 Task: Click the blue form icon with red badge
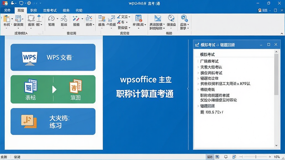click(x=139, y=19)
